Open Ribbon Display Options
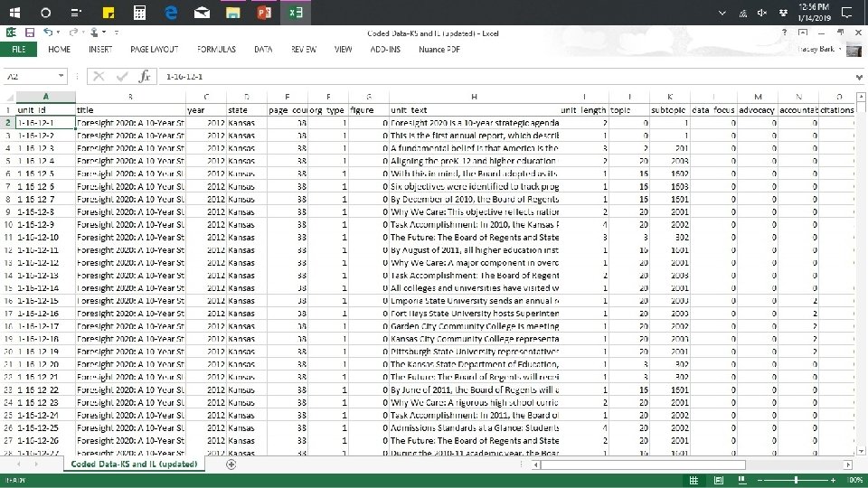Viewport: 868px width, 488px height. (803, 33)
